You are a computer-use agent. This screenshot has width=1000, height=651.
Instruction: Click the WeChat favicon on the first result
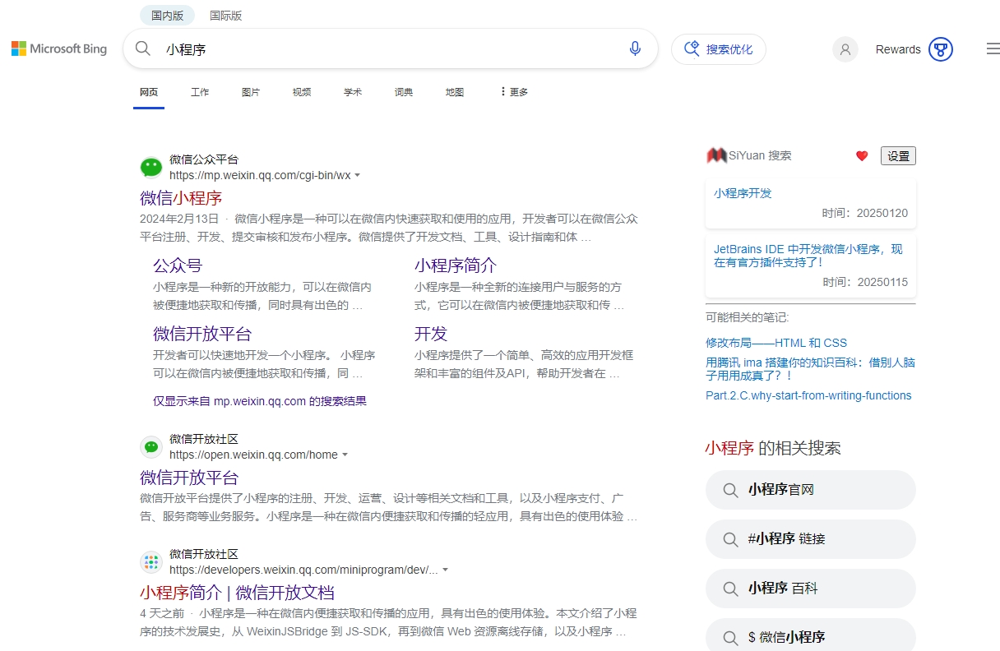pyautogui.click(x=150, y=167)
